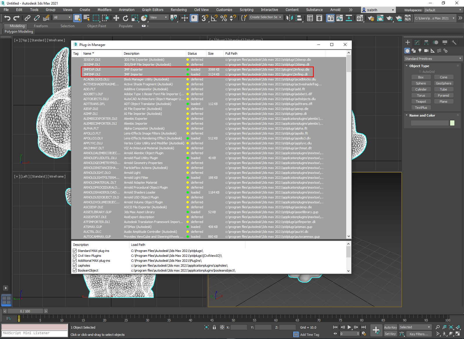Click the Selection Lock toggle padlock

click(214, 327)
